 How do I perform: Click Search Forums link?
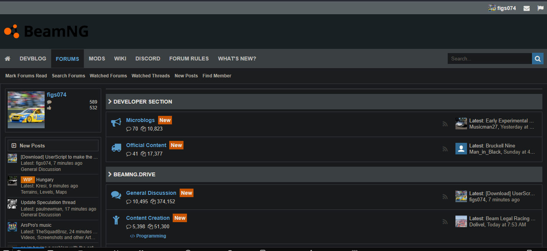[x=68, y=76]
